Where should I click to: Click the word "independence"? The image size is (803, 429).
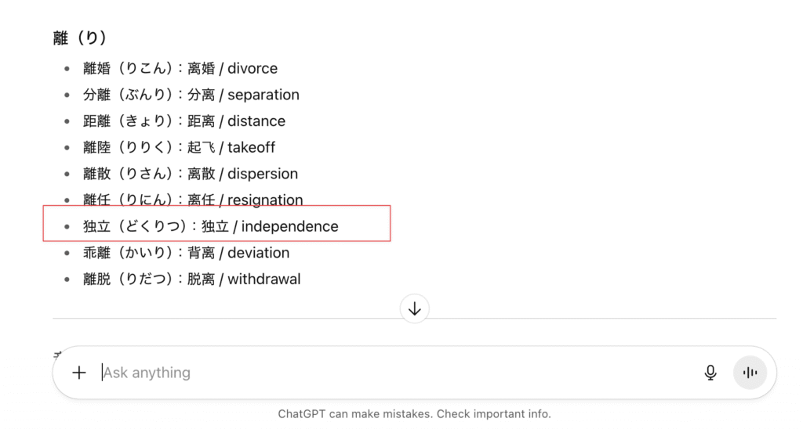pyautogui.click(x=290, y=226)
